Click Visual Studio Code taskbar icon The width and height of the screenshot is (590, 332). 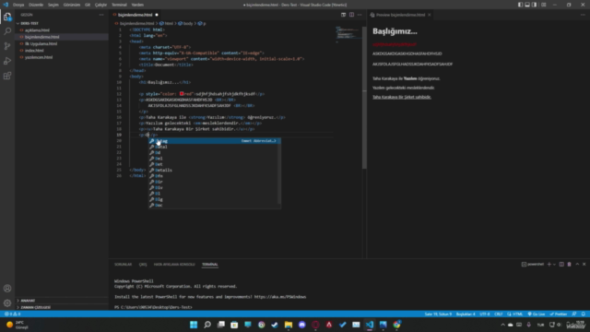(x=370, y=325)
